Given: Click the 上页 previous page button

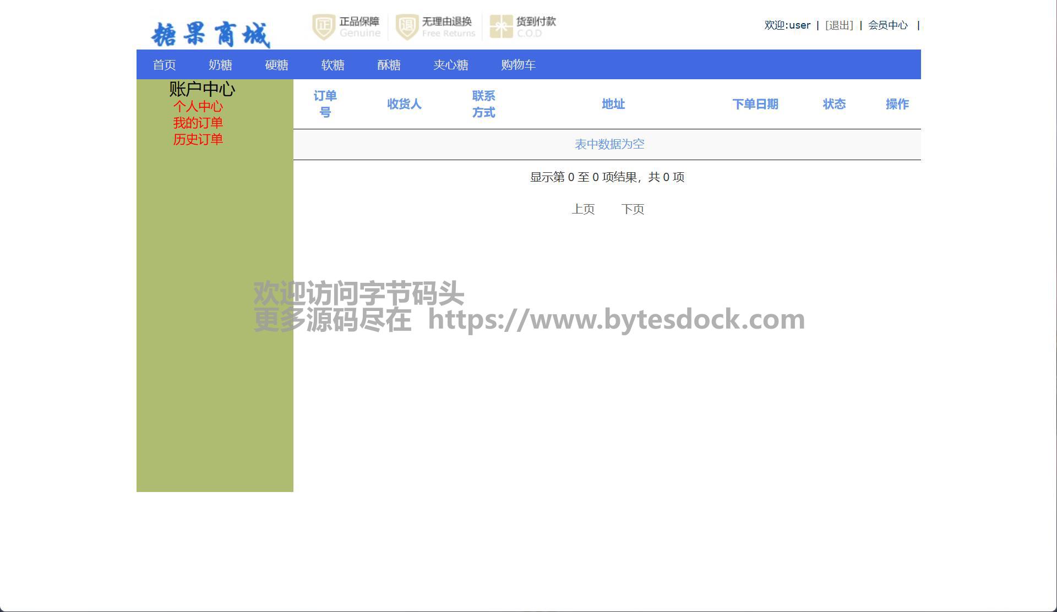Looking at the screenshot, I should [x=583, y=209].
